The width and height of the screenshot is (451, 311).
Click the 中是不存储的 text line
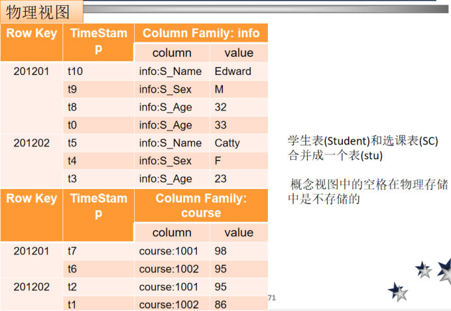[x=324, y=199]
